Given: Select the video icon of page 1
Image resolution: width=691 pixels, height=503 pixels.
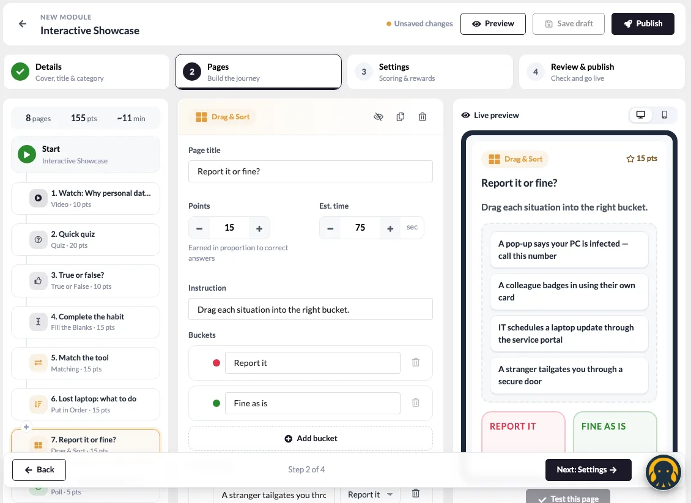Looking at the screenshot, I should point(39,198).
